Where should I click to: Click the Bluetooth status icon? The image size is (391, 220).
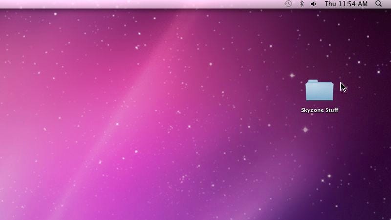coord(302,4)
